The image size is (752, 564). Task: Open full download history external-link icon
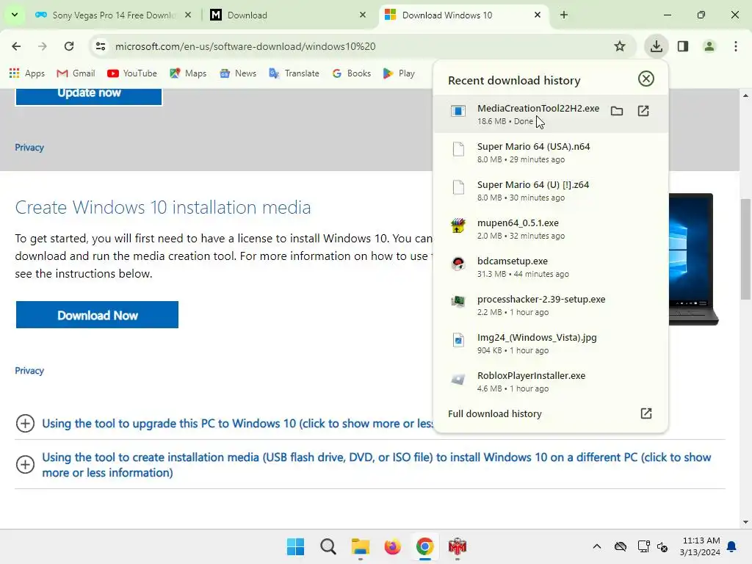click(646, 413)
